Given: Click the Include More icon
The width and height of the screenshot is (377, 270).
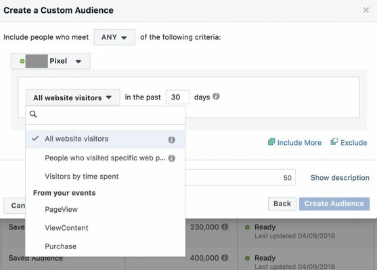Looking at the screenshot, I should (x=271, y=142).
